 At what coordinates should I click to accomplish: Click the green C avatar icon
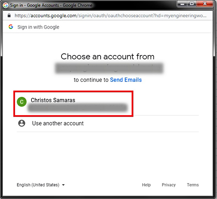tap(22, 102)
